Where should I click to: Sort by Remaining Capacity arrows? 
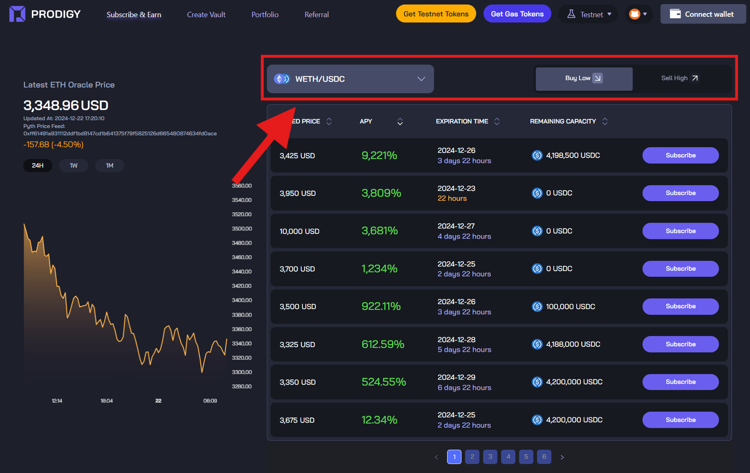click(x=605, y=121)
